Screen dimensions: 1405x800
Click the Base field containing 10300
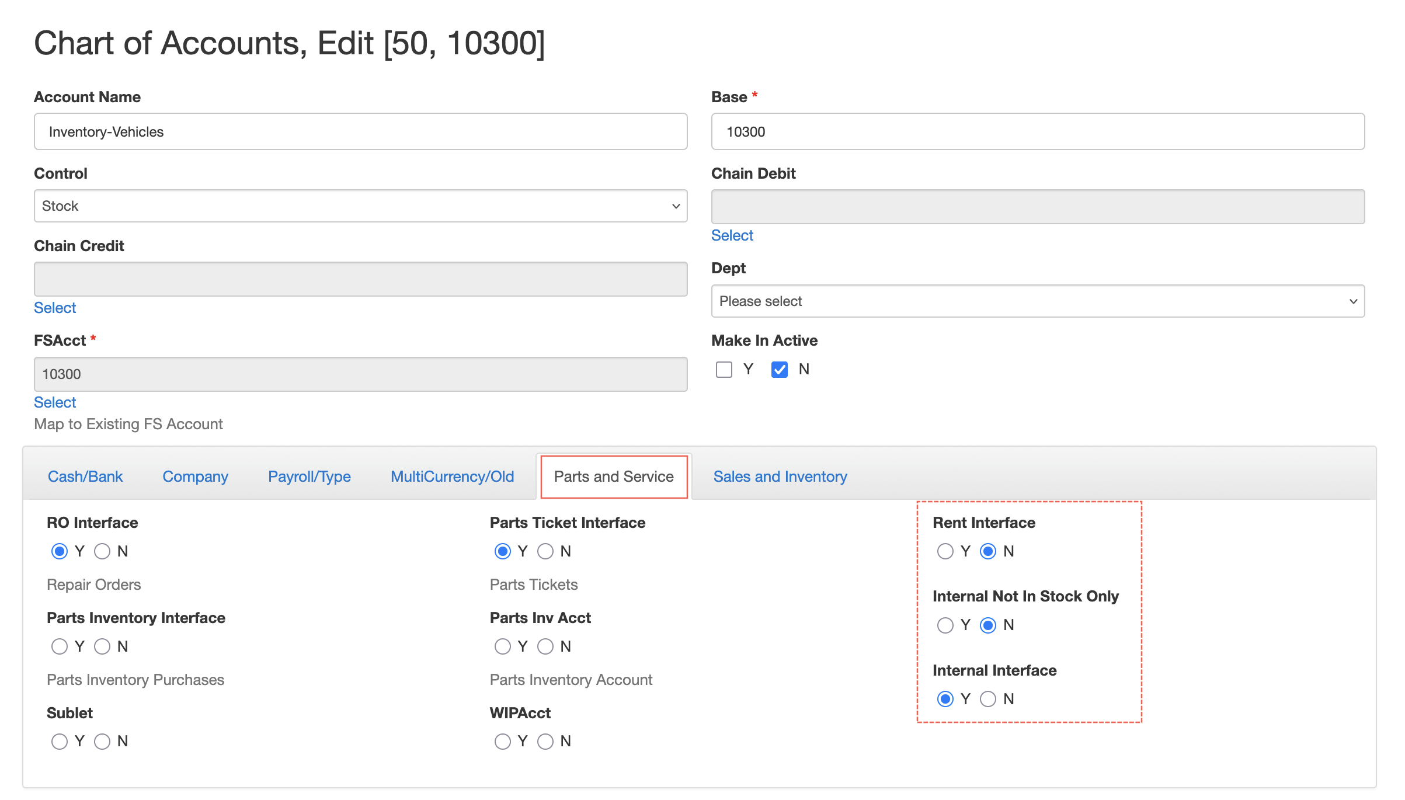click(x=1038, y=131)
